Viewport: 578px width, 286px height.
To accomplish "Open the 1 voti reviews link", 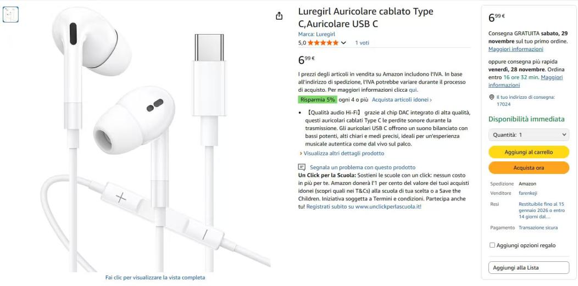I will [362, 43].
